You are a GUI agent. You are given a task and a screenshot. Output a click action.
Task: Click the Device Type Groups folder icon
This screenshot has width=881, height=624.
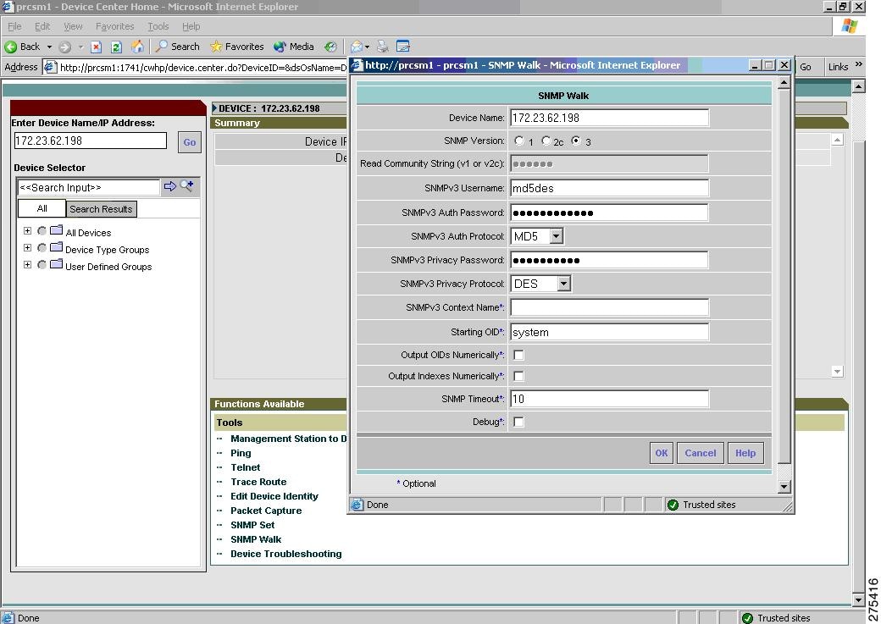pos(56,247)
